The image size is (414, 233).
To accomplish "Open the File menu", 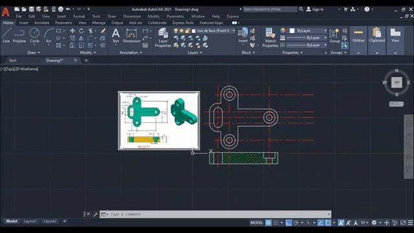I will (x=19, y=16).
